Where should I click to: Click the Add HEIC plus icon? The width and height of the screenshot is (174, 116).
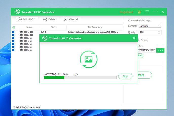[20, 19]
